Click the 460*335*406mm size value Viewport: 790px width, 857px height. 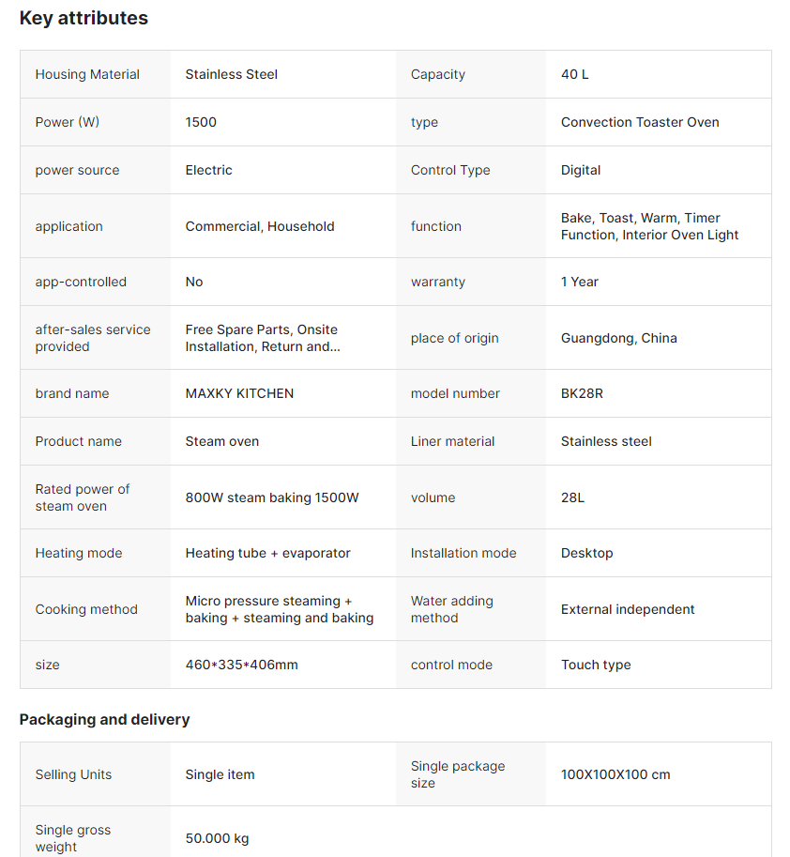coord(241,665)
